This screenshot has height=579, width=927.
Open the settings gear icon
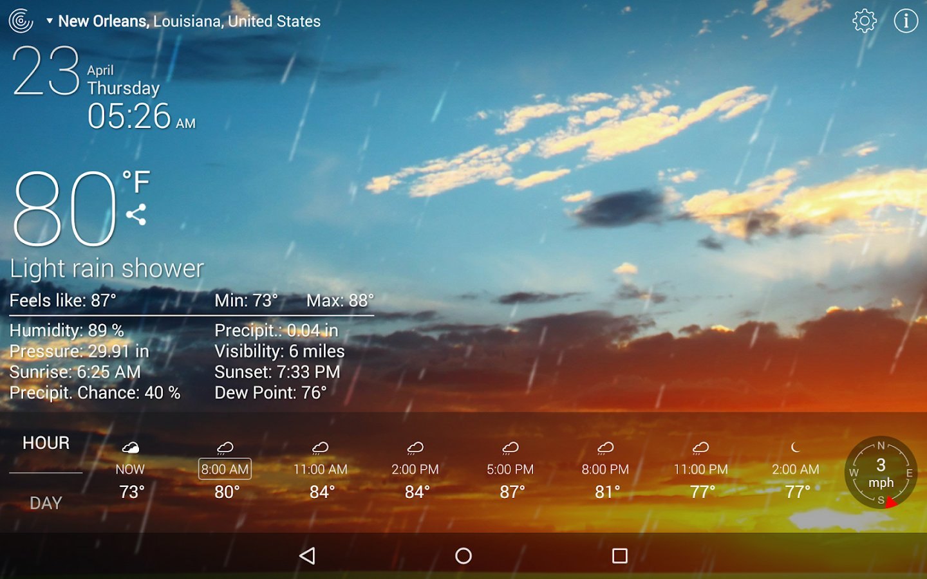pos(864,21)
